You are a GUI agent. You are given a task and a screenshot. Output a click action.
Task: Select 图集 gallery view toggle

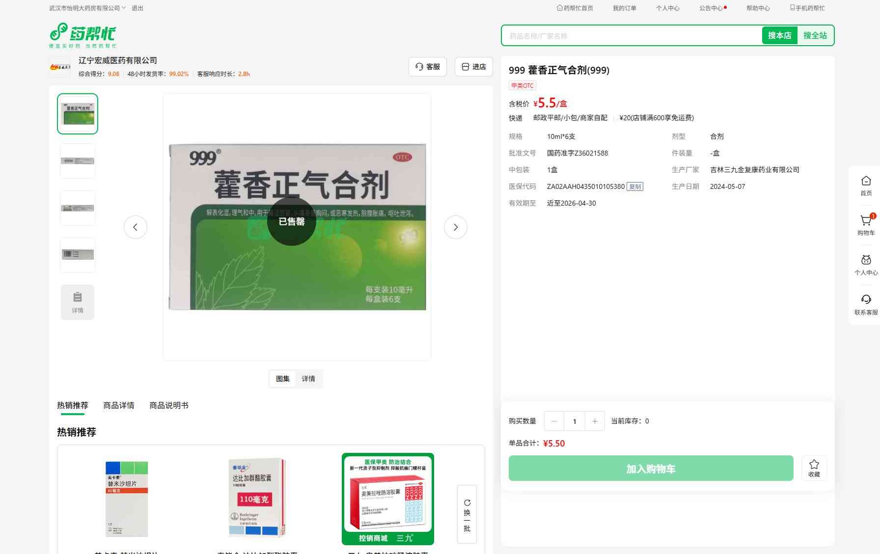[x=283, y=379]
